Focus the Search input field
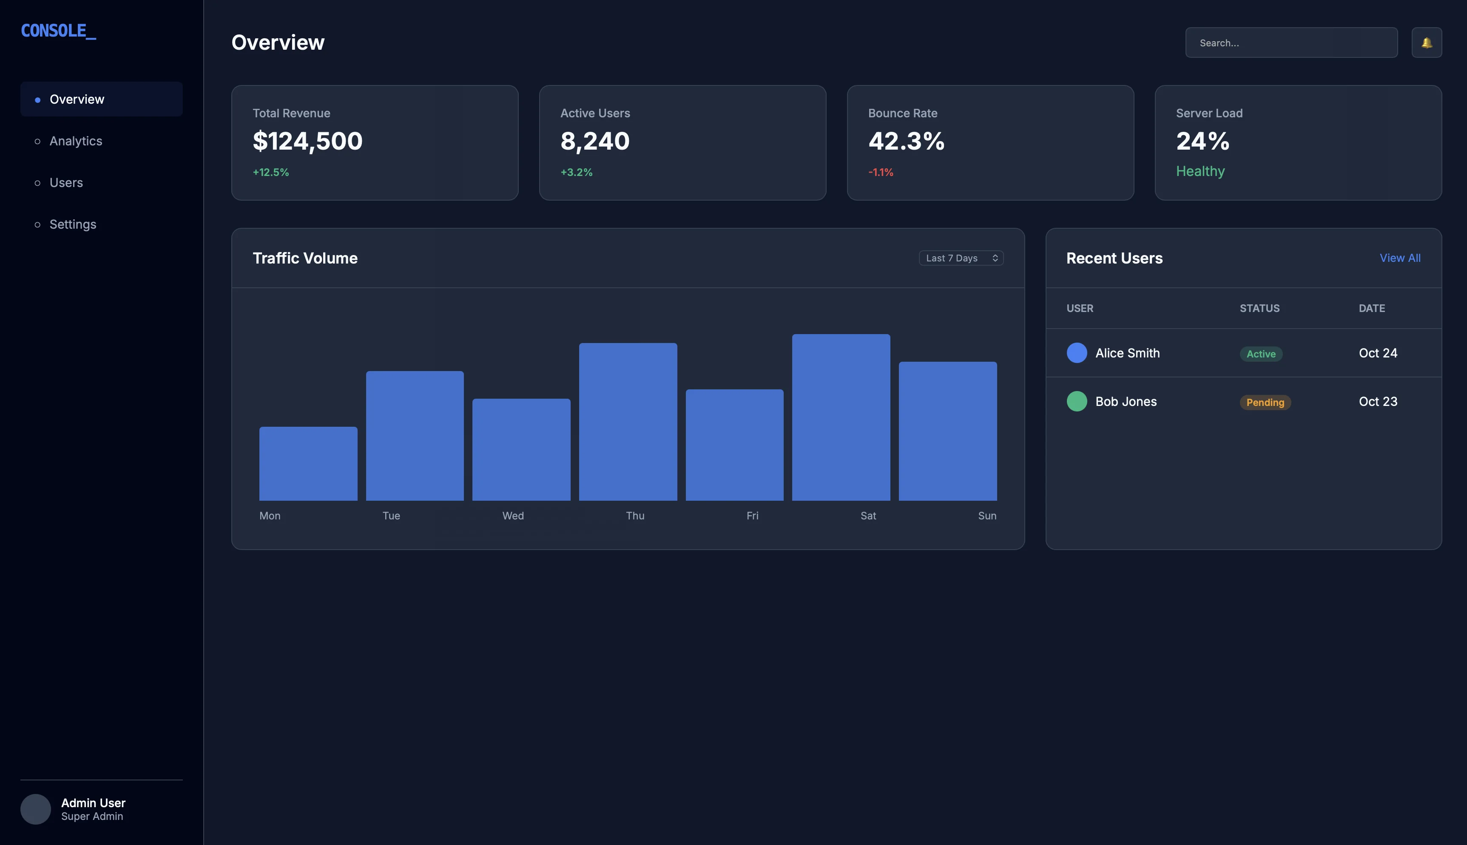 [1291, 43]
